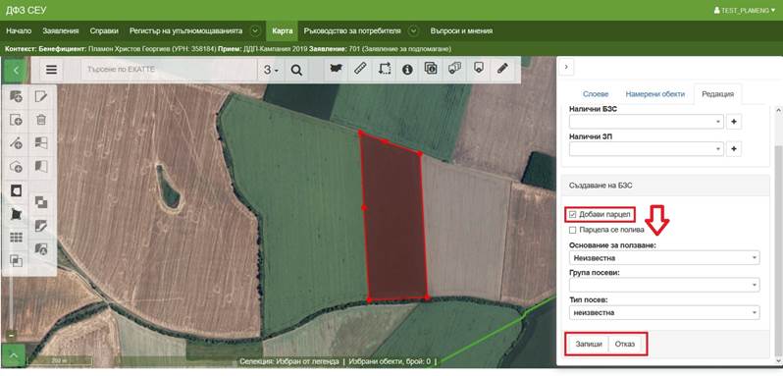
Task: Click the add vertex line icon
Action: click(17, 143)
